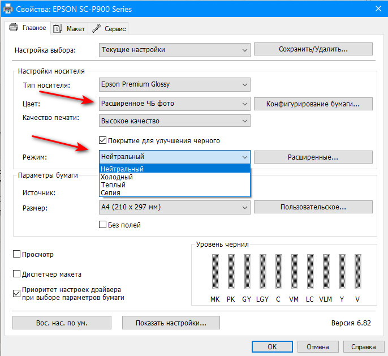Click Сохранить/Удалить button
This screenshot has width=388, height=356.
click(x=313, y=49)
